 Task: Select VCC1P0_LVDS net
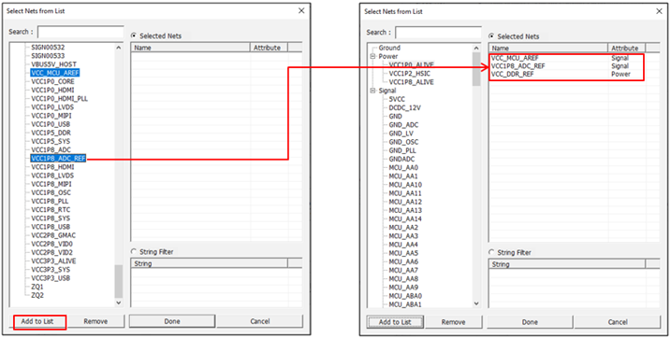52,106
